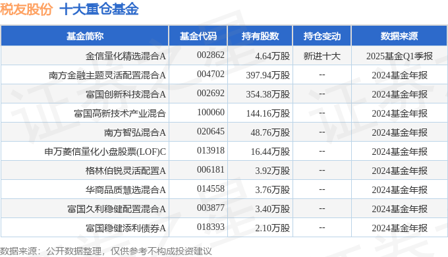
Task: Open fund 南方金融主题灵活配置混合A
Action: point(107,75)
